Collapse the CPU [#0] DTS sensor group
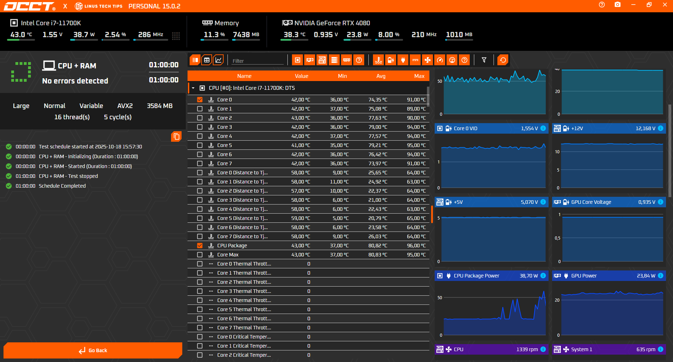 [193, 88]
